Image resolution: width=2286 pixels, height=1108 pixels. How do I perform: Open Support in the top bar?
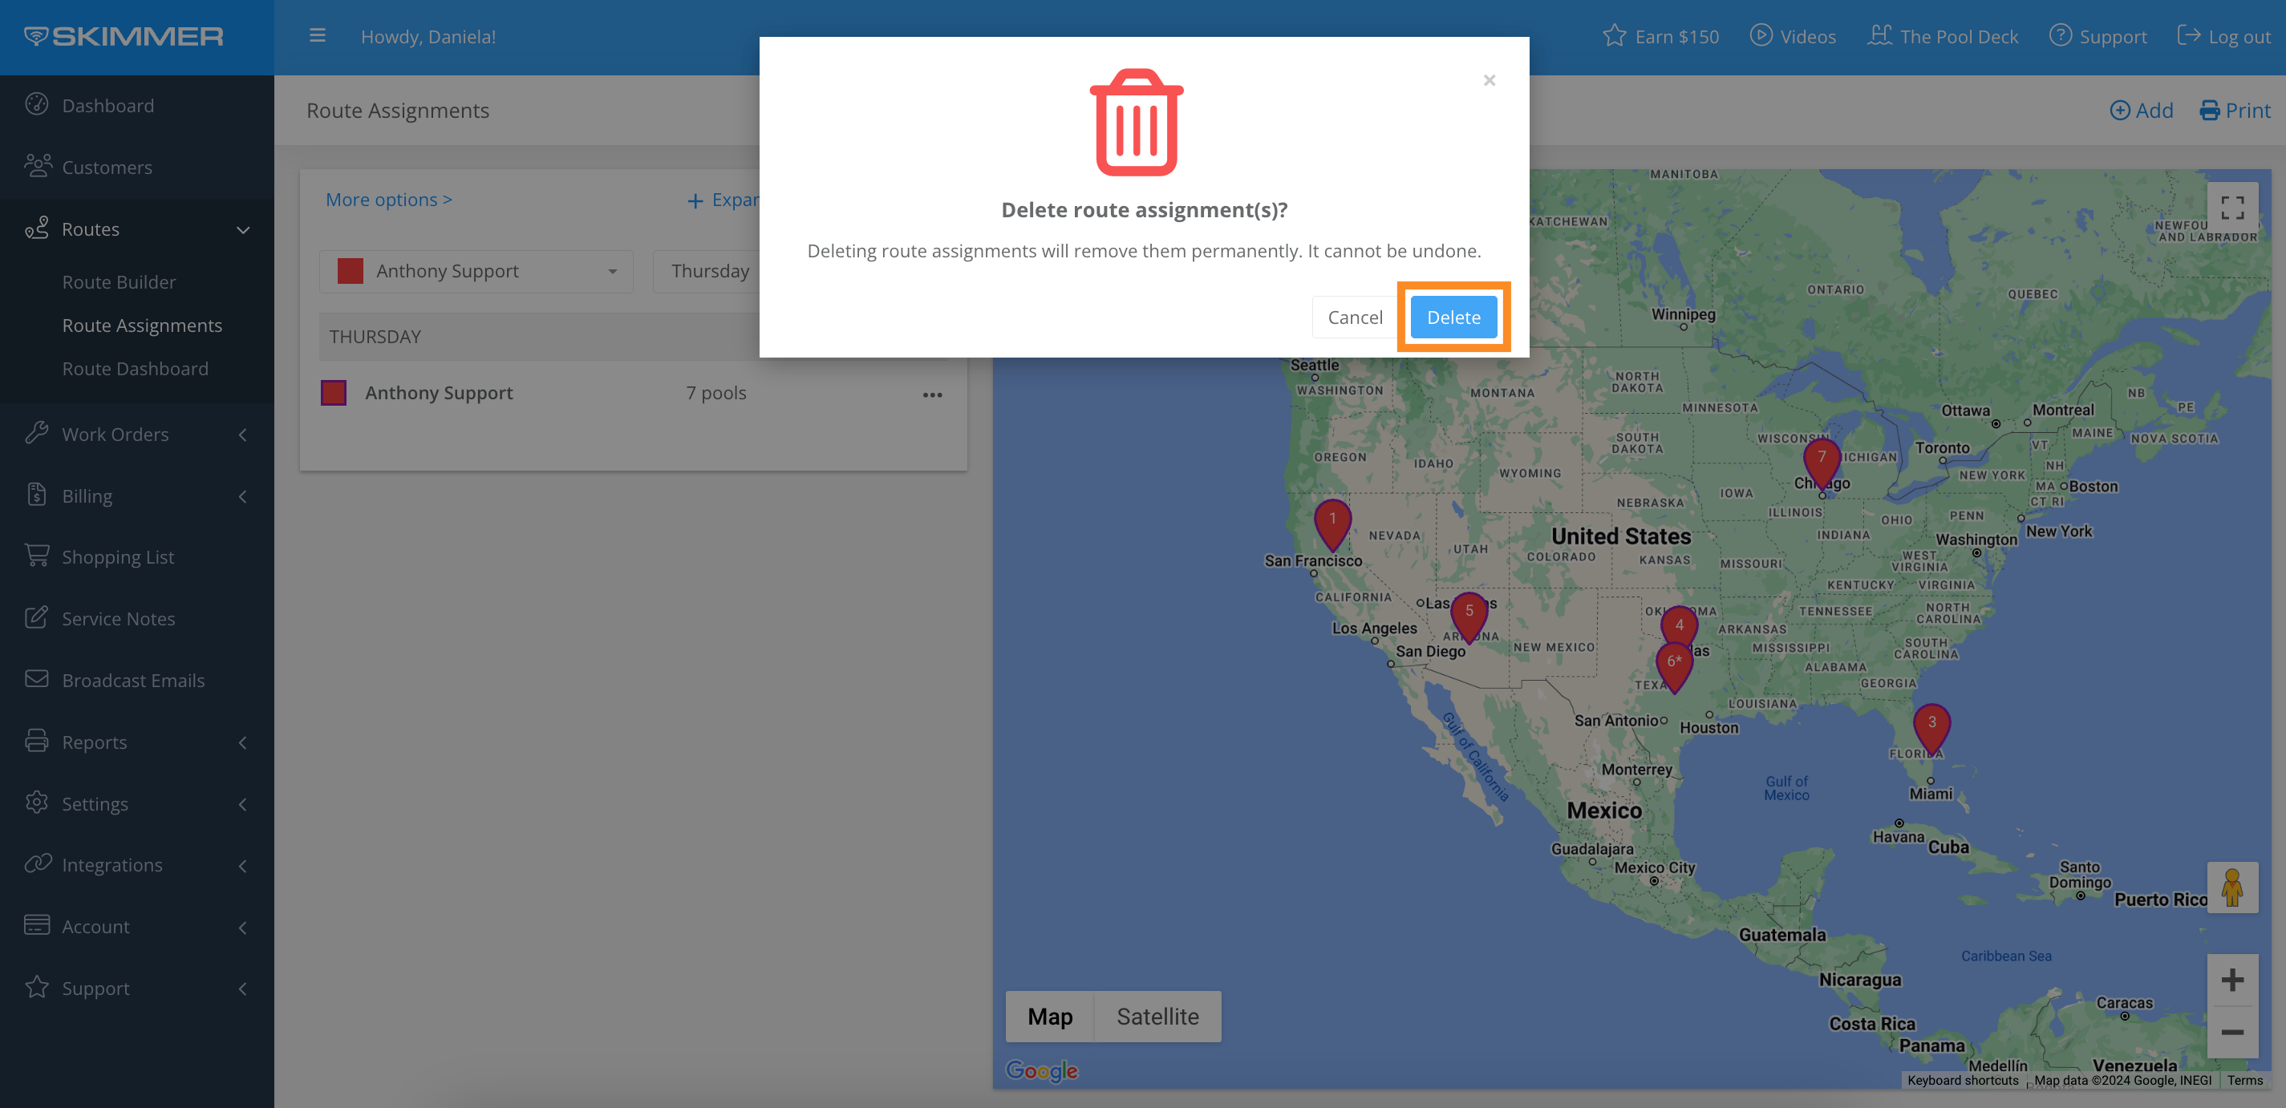(x=2098, y=36)
